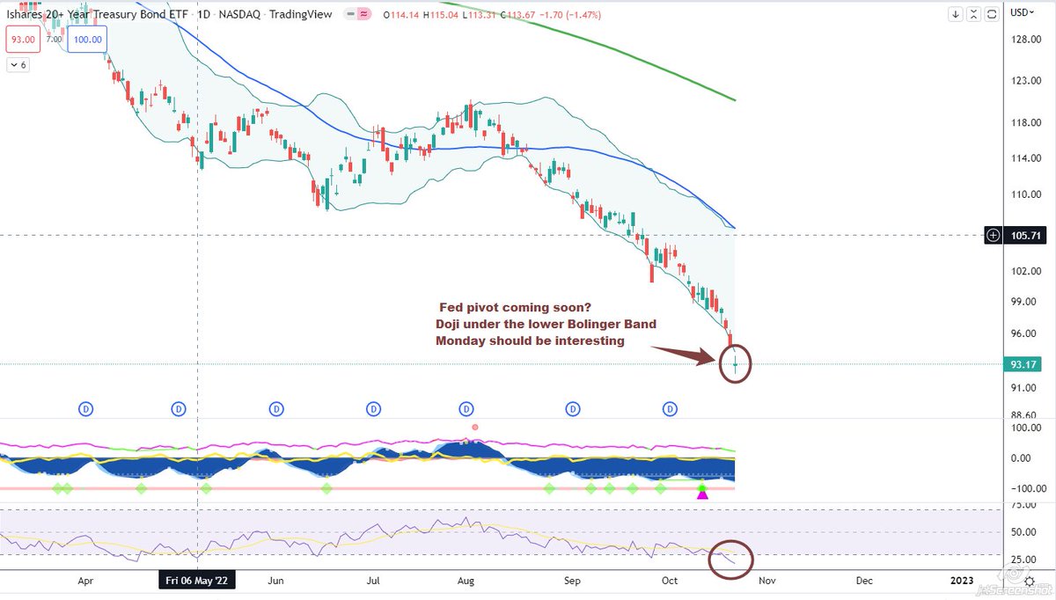The width and height of the screenshot is (1056, 600).
Task: Select the Fed pivot coming soon text note
Action: [x=547, y=324]
